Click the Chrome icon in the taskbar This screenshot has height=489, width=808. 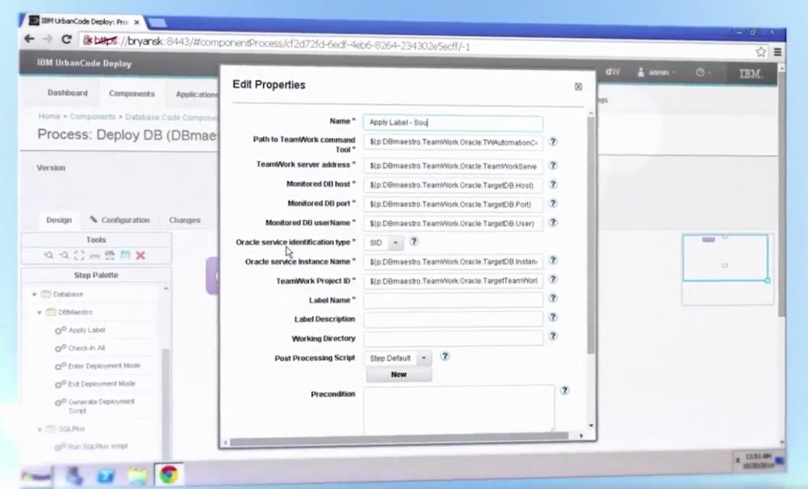(x=169, y=474)
